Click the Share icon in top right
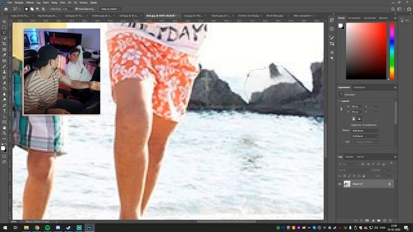The width and height of the screenshot is (413, 232). tap(409, 9)
